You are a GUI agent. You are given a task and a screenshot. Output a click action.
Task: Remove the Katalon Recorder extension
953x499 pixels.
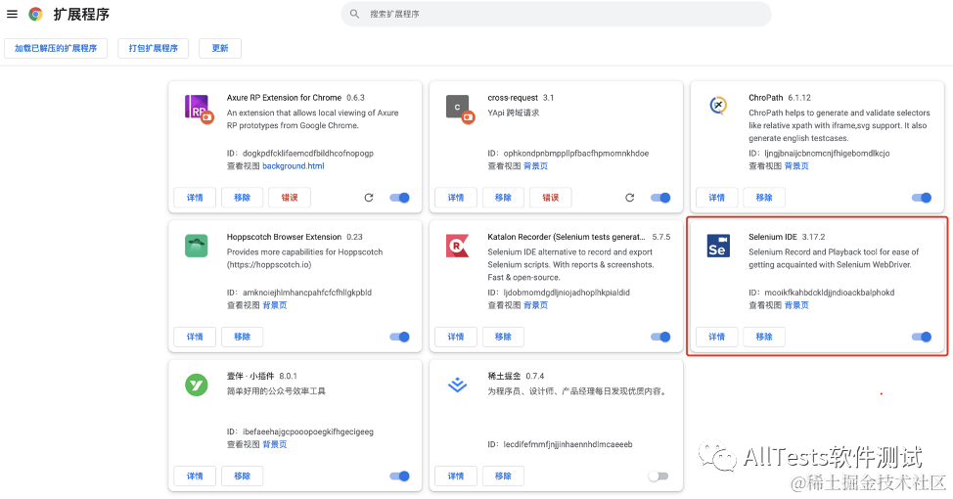click(503, 337)
